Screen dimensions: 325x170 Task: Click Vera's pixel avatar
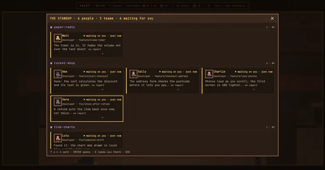57,102
